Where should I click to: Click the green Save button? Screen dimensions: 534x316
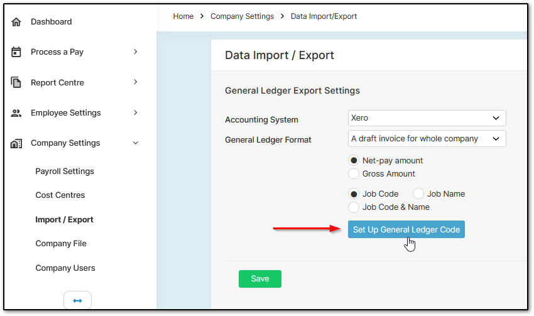click(x=260, y=279)
